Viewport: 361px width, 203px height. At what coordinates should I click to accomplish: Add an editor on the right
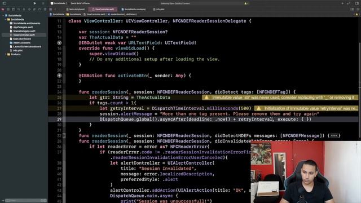(358, 9)
